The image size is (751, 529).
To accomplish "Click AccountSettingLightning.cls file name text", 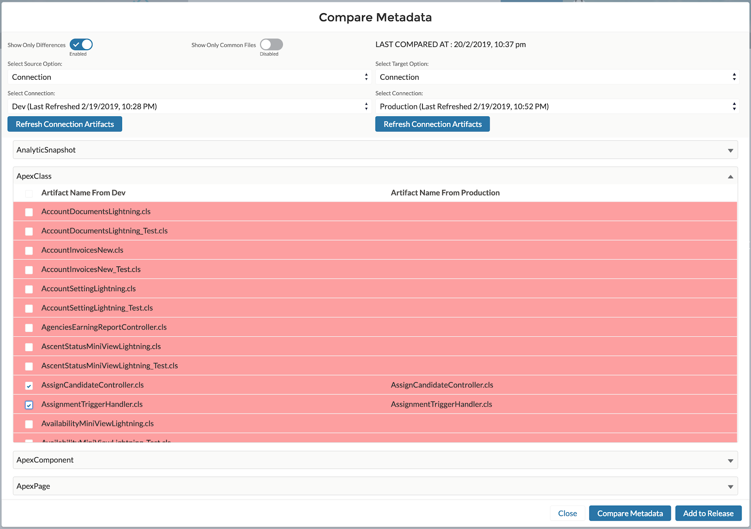I will (x=89, y=288).
